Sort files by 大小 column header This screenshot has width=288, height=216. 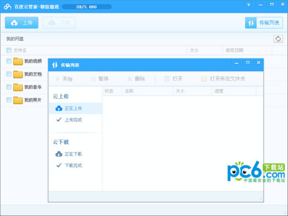tap(205, 50)
